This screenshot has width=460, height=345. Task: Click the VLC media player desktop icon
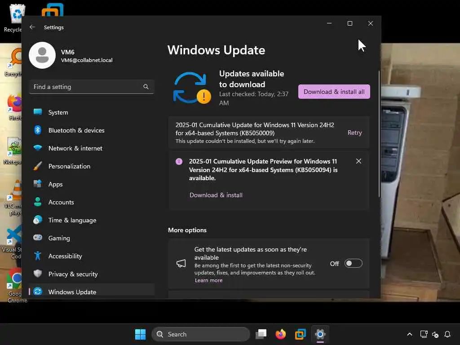click(13, 198)
